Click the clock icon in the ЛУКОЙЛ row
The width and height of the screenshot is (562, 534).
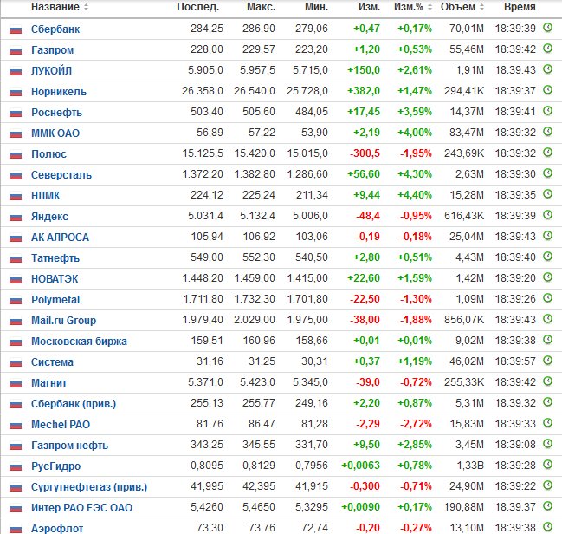pos(547,68)
